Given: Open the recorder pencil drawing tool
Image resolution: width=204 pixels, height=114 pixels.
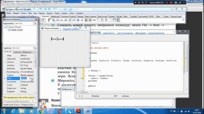Looking at the screenshot, I should tap(180, 3).
